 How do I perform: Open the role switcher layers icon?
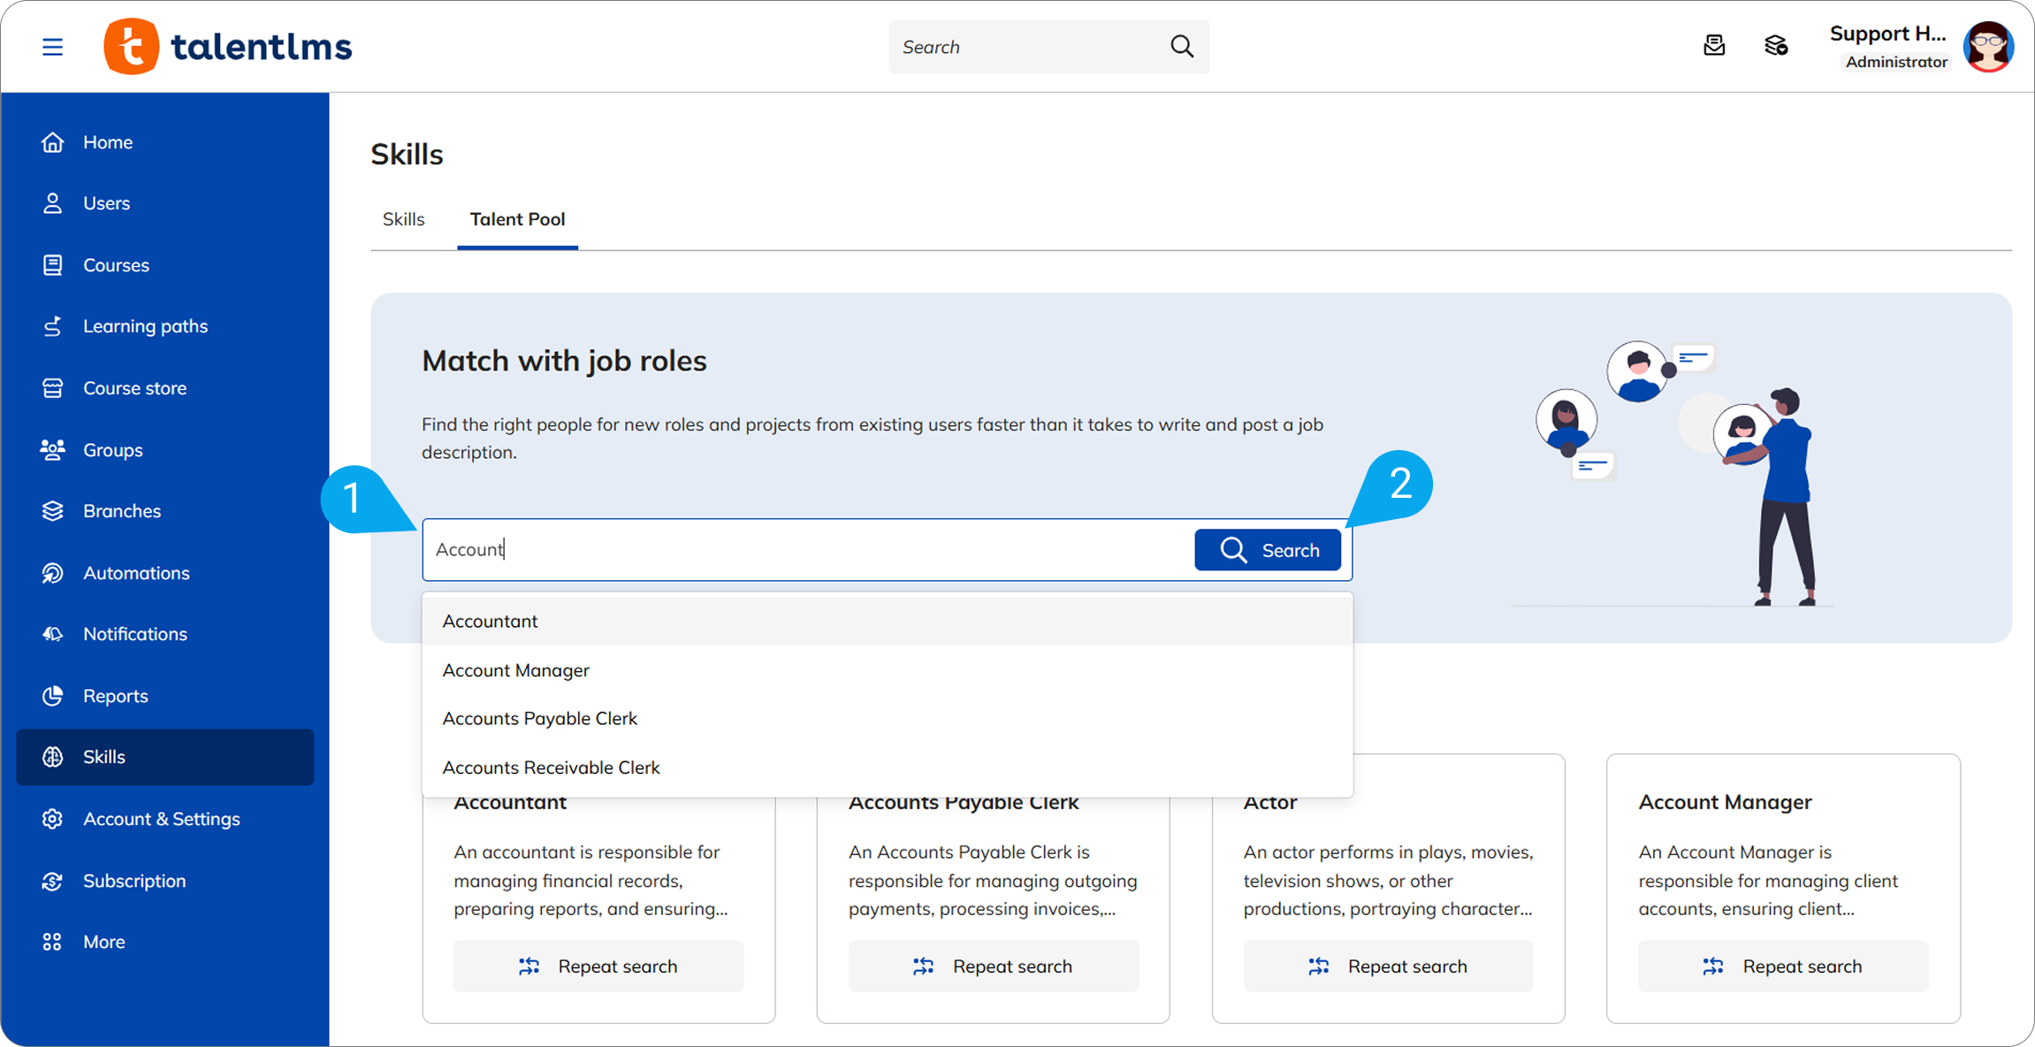[x=1776, y=46]
